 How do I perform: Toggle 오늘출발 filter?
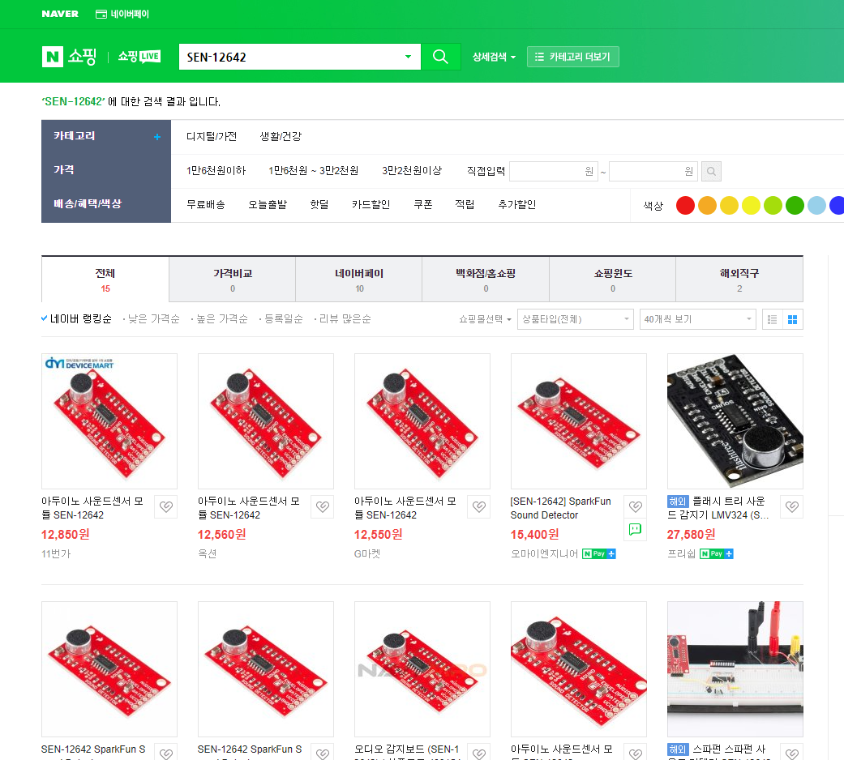click(268, 204)
